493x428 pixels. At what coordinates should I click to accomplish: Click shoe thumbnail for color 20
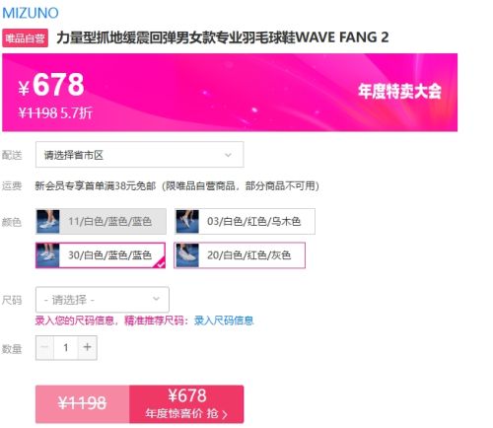click(x=187, y=255)
